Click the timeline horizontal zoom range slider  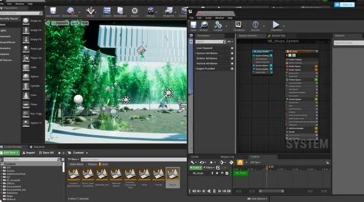pos(272,191)
